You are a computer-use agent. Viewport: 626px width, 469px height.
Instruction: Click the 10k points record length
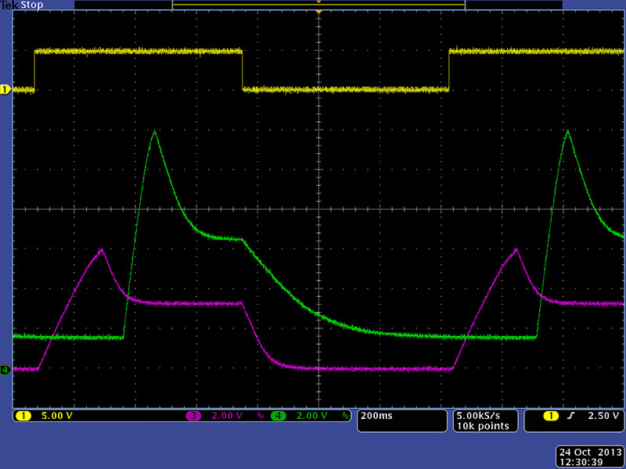(x=483, y=426)
